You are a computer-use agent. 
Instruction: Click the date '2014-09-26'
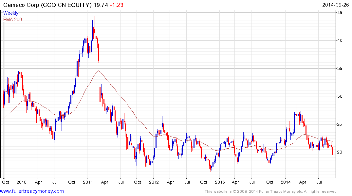335,5
